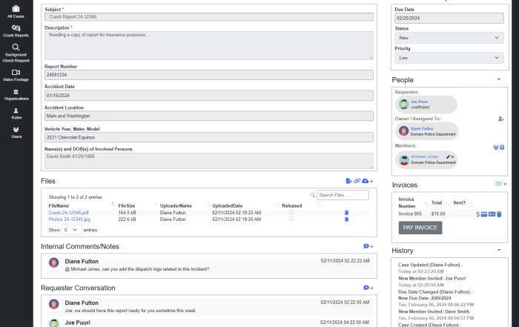Screen dimensions: 519x327
Task: Click the Vehicle Year, Make, Model field
Action: click(x=209, y=137)
